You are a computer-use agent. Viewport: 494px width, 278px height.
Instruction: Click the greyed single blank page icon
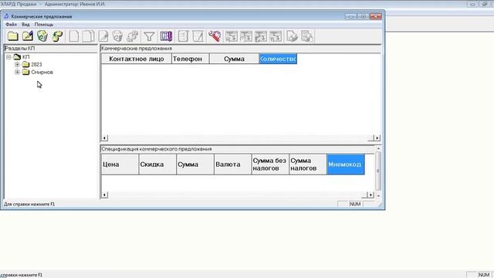point(74,36)
